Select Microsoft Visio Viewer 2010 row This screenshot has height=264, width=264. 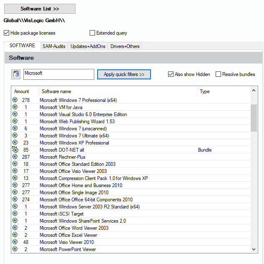pos(131,242)
